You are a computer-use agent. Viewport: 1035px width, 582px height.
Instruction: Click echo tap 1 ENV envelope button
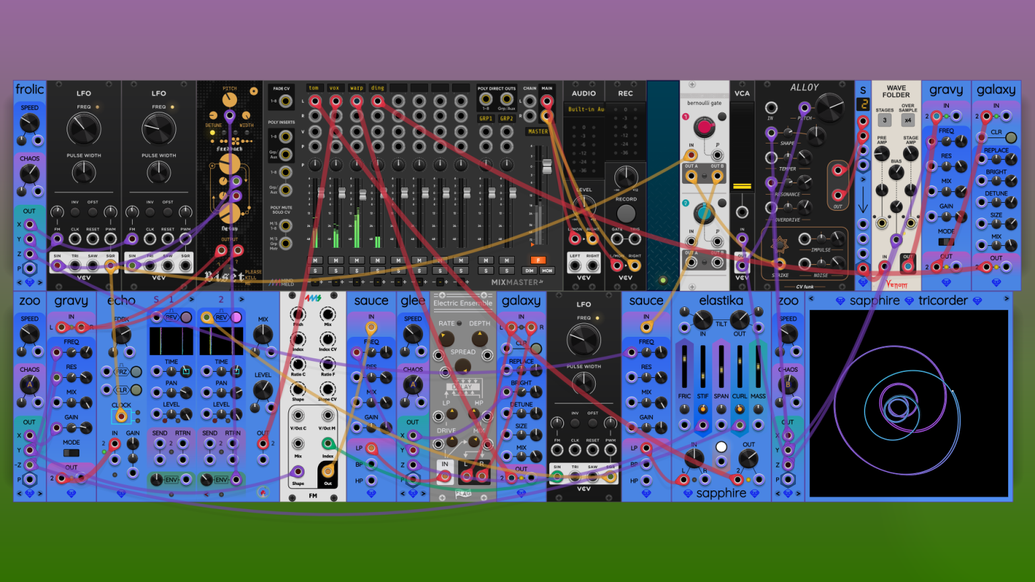(171, 480)
